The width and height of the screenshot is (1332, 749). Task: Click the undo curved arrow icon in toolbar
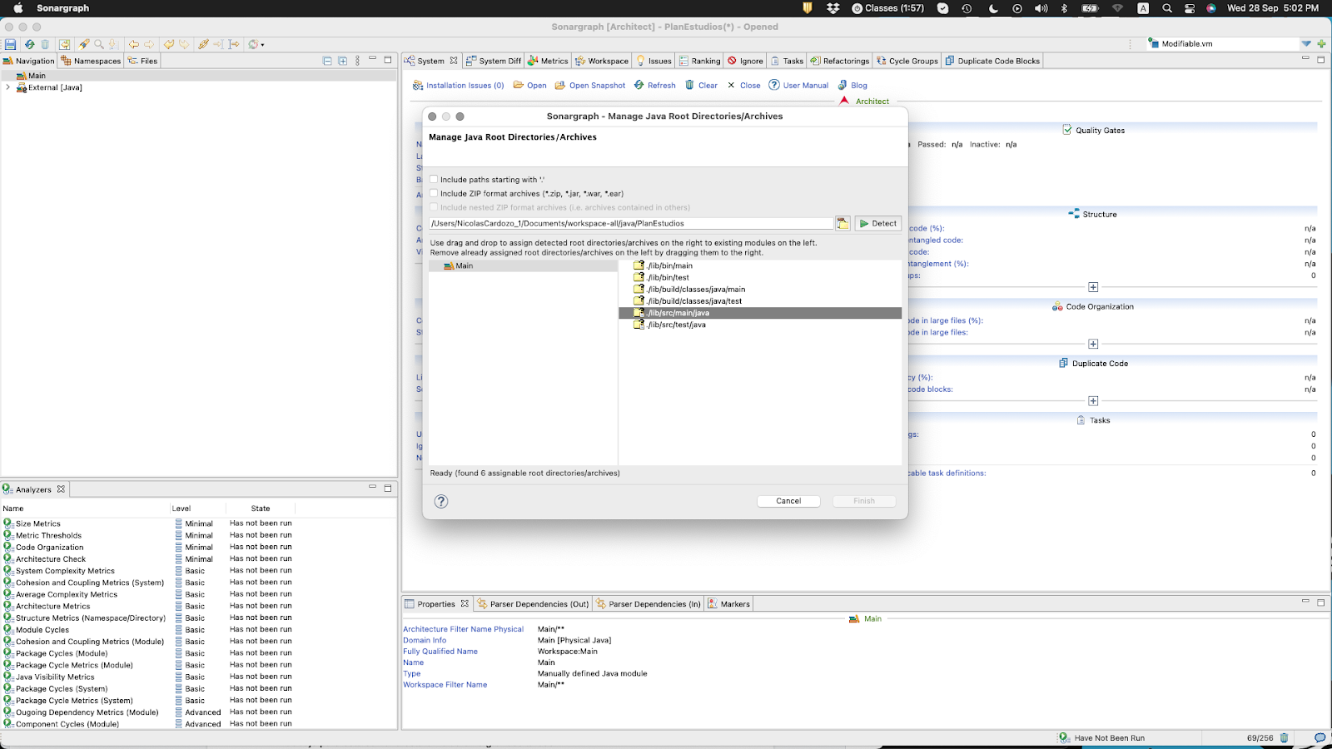169,44
